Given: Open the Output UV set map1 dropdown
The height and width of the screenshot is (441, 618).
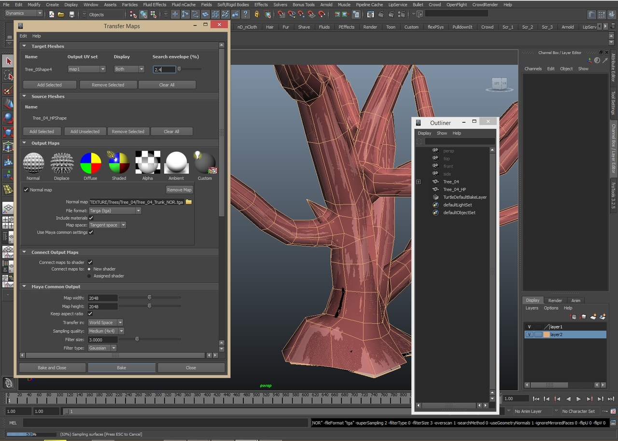Looking at the screenshot, I should click(86, 69).
